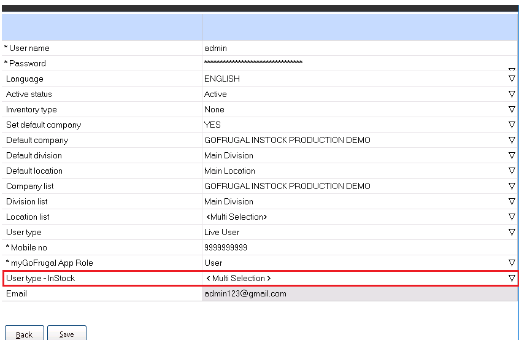This screenshot has height=340, width=519.
Task: Click Main Division in Default division row
Action: pyautogui.click(x=229, y=155)
